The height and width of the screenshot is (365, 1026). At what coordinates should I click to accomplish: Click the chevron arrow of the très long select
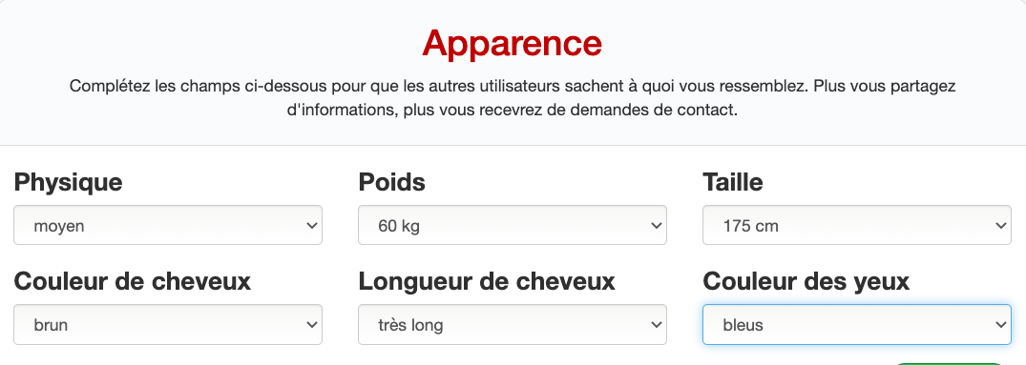click(656, 325)
